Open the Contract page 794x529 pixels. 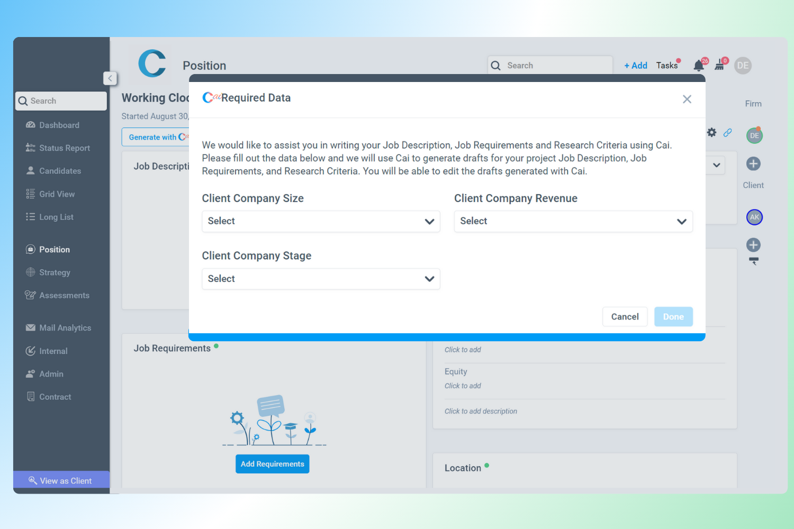(49, 397)
